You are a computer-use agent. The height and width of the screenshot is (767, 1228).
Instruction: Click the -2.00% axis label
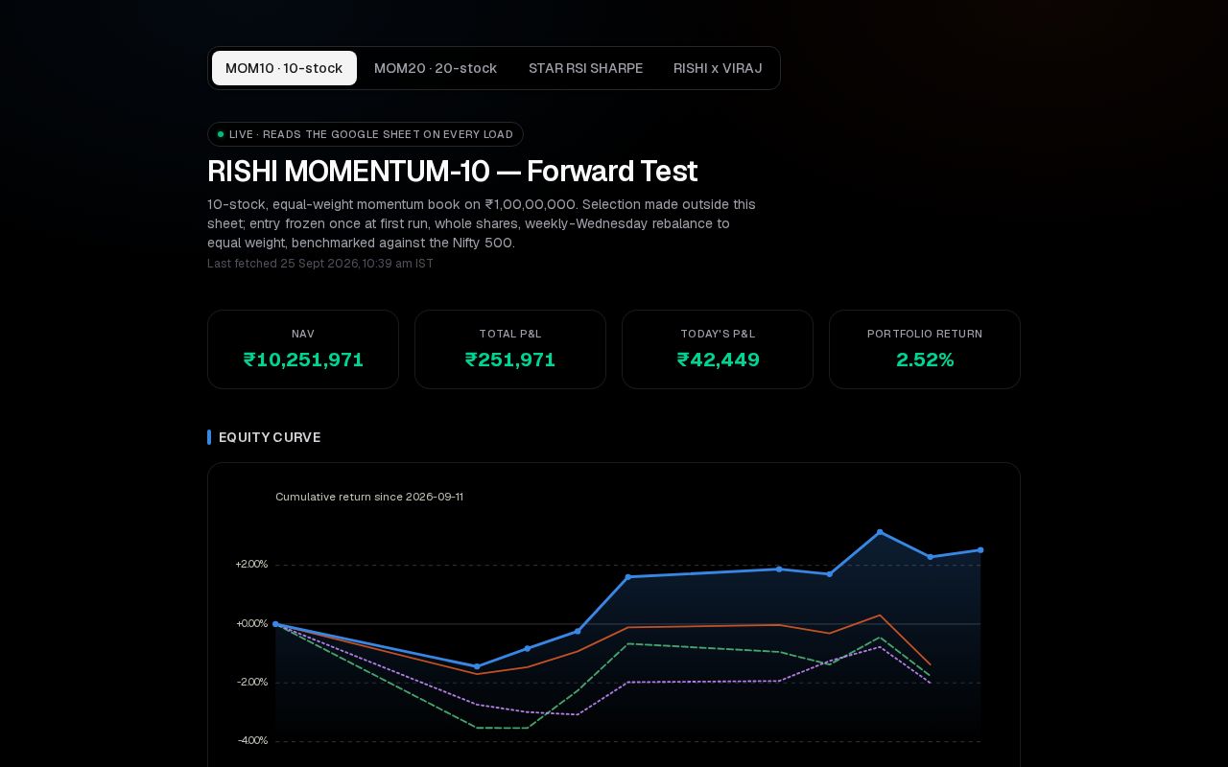coord(252,683)
